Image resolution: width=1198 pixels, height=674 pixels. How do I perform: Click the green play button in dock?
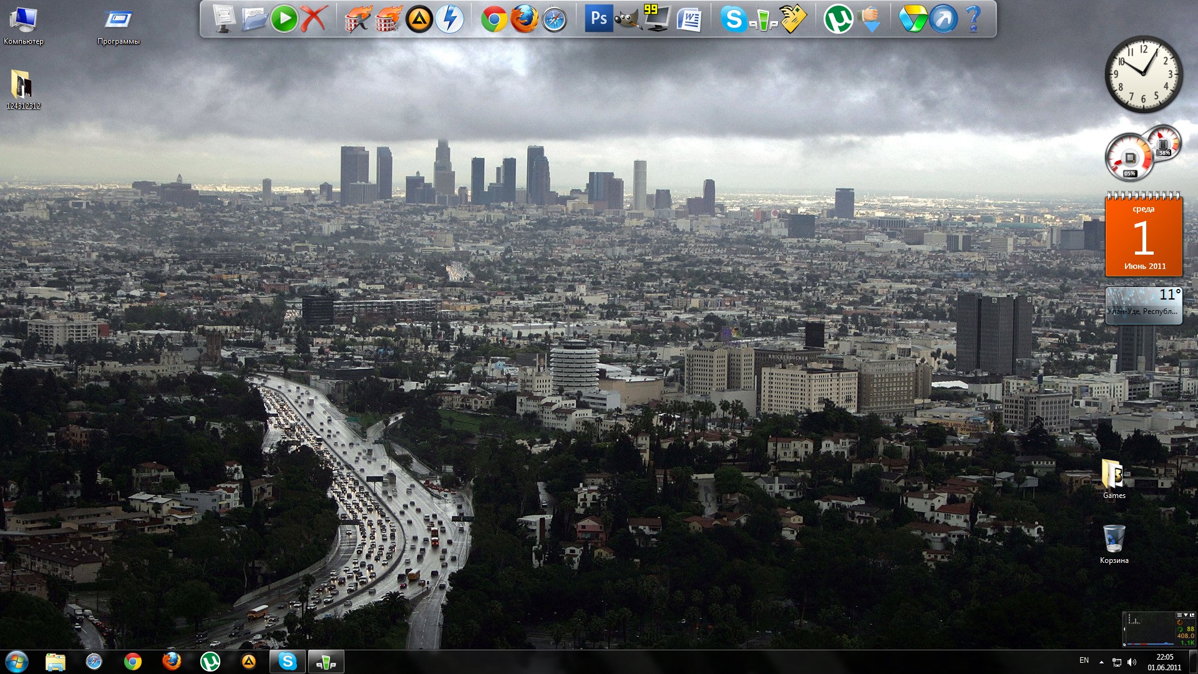coord(284,19)
